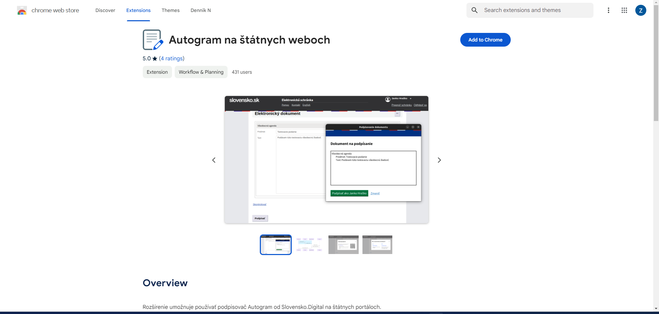Click the Chrome Web Store rainbow logo
The width and height of the screenshot is (659, 314).
coord(22,11)
